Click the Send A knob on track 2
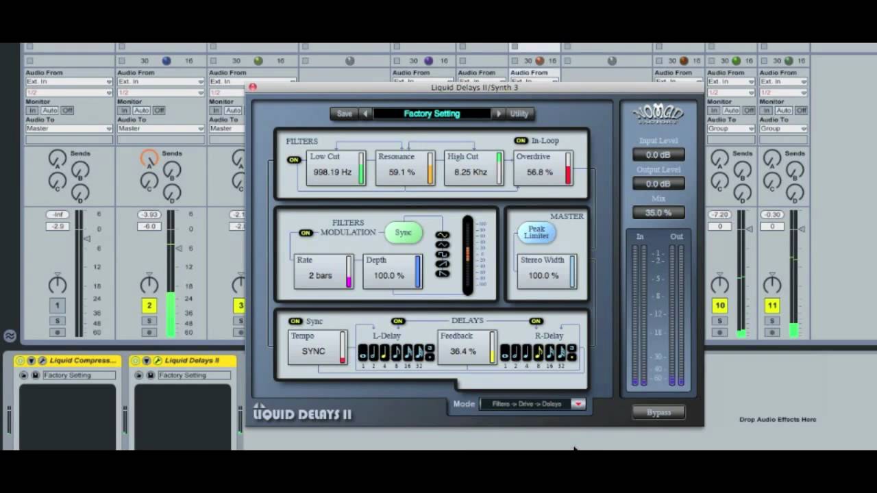The height and width of the screenshot is (493, 877). [x=149, y=160]
